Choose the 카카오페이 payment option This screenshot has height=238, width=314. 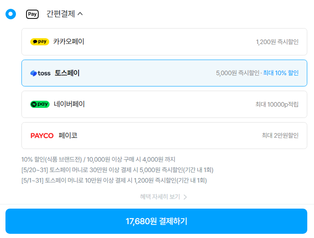click(x=164, y=42)
